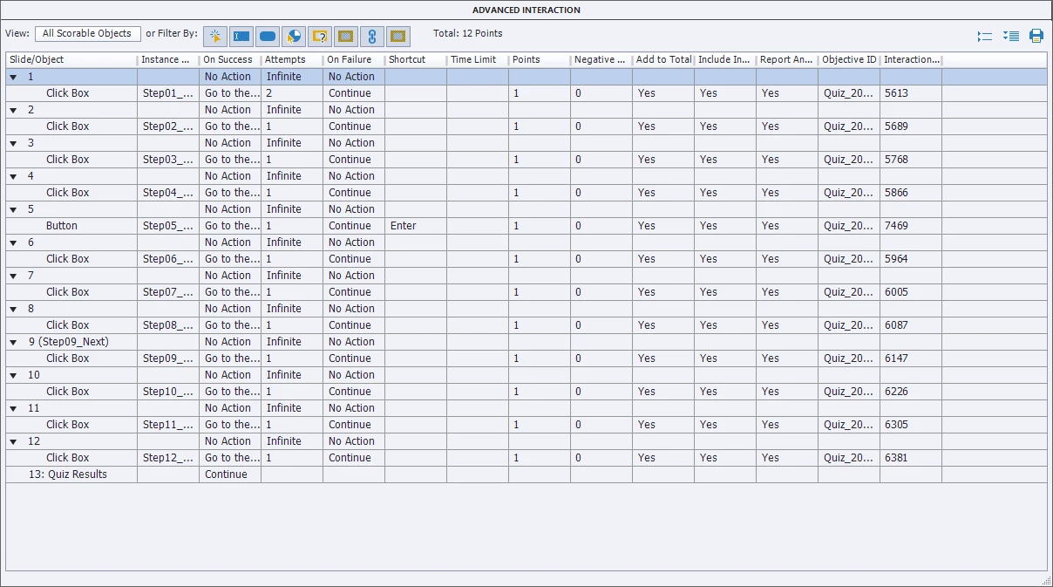Filter by click boxes icon
This screenshot has width=1053, height=587.
coord(215,36)
